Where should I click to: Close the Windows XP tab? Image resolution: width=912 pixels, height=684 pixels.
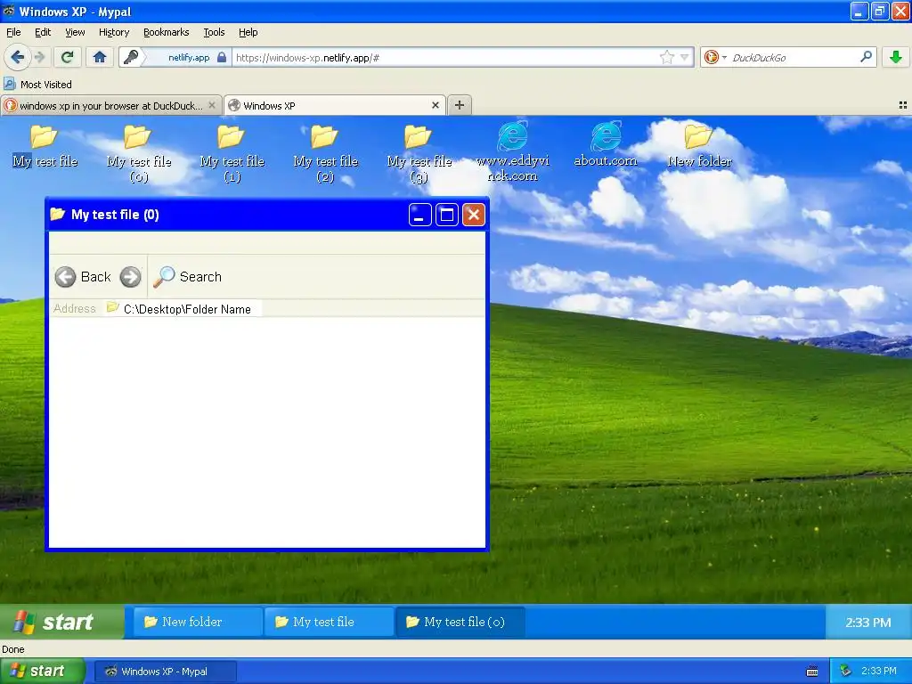(435, 105)
